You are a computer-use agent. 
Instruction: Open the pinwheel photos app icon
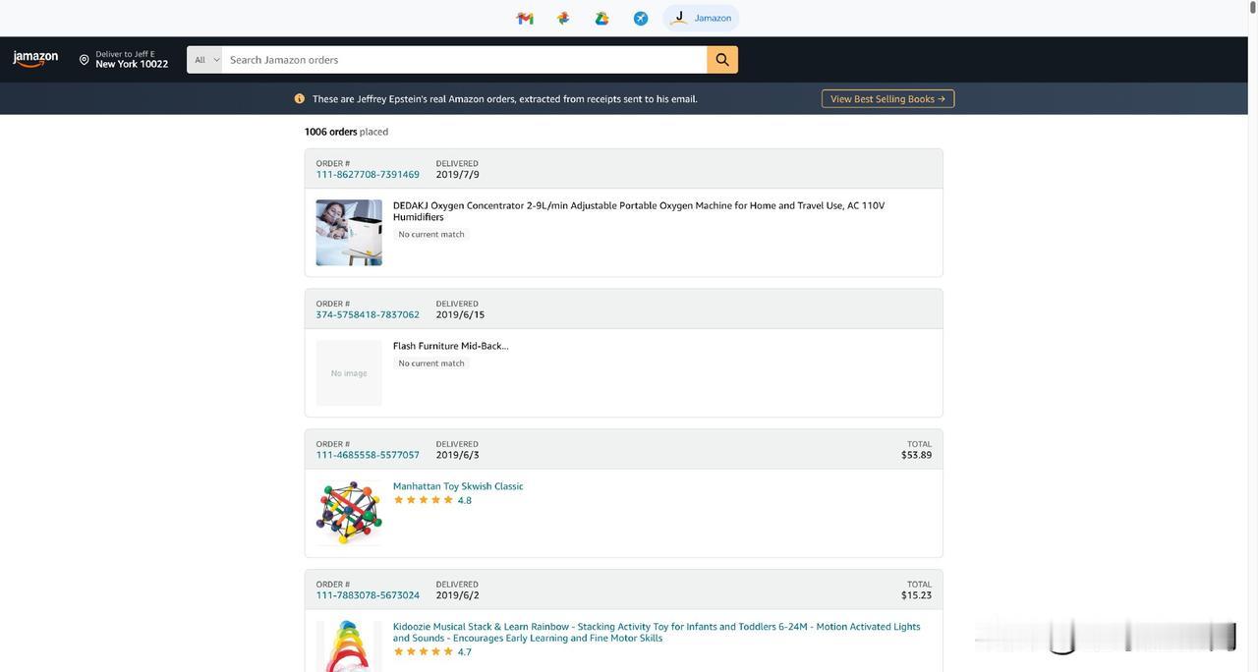pyautogui.click(x=563, y=18)
